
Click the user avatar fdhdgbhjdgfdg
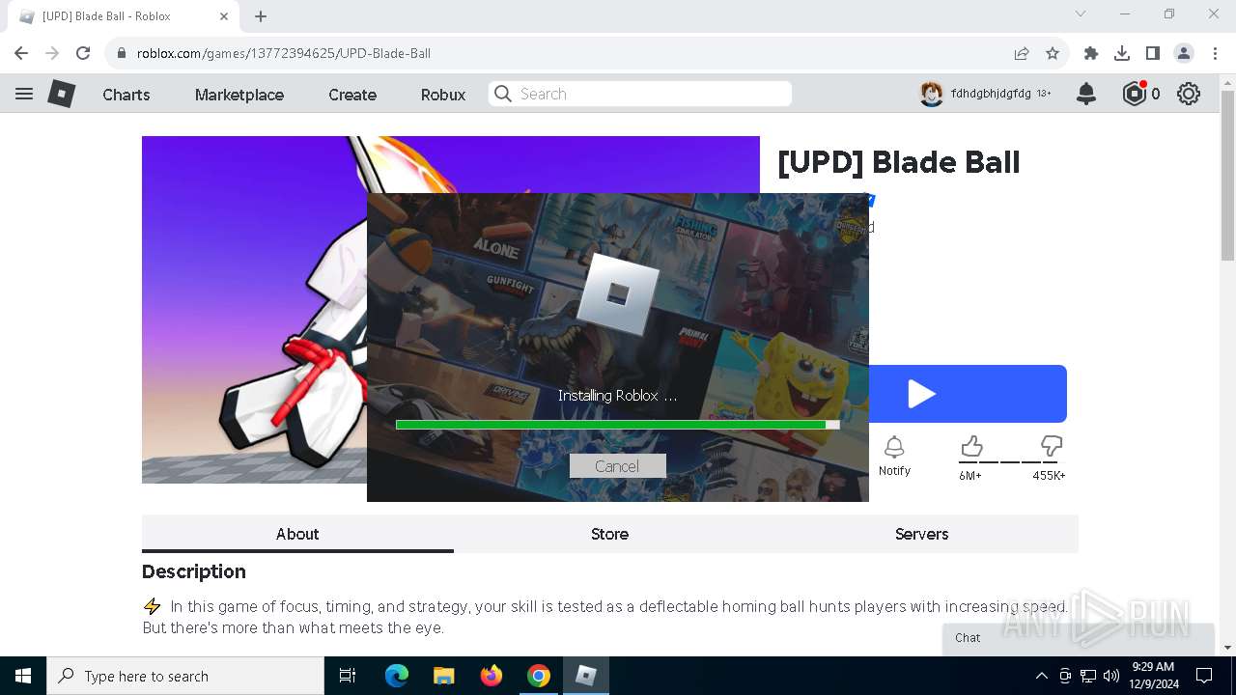(931, 94)
